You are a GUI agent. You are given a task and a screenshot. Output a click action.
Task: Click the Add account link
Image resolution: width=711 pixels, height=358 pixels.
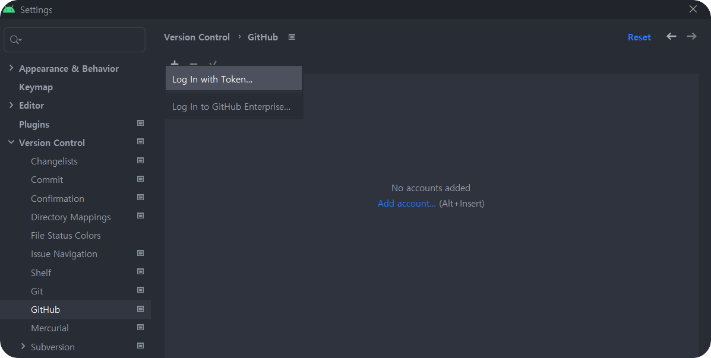coord(406,204)
